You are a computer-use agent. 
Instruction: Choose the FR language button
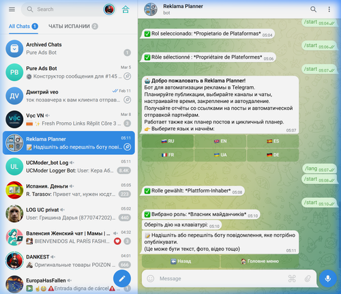point(168,155)
